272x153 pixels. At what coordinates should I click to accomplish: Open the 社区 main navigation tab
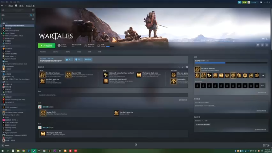click(x=21, y=6)
